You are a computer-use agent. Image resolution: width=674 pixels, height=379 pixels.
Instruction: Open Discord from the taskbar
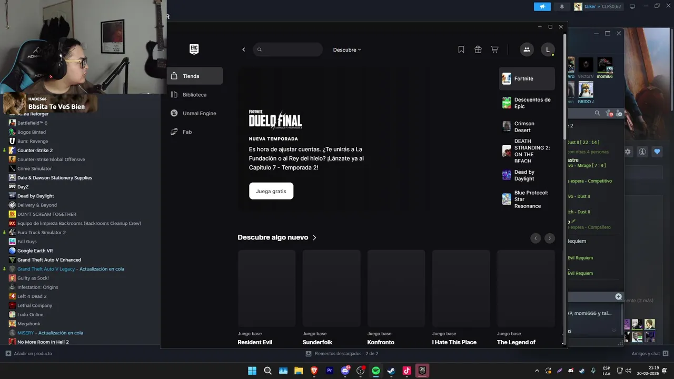click(345, 371)
